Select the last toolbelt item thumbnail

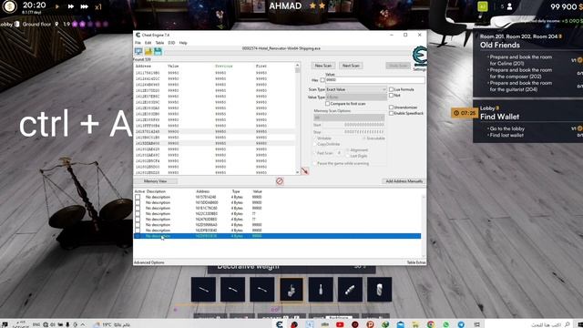pos(379,290)
